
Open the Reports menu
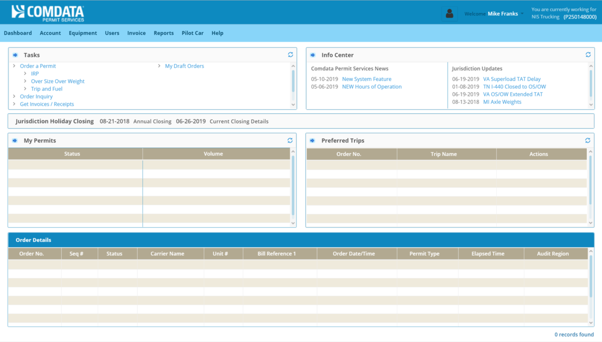(164, 33)
